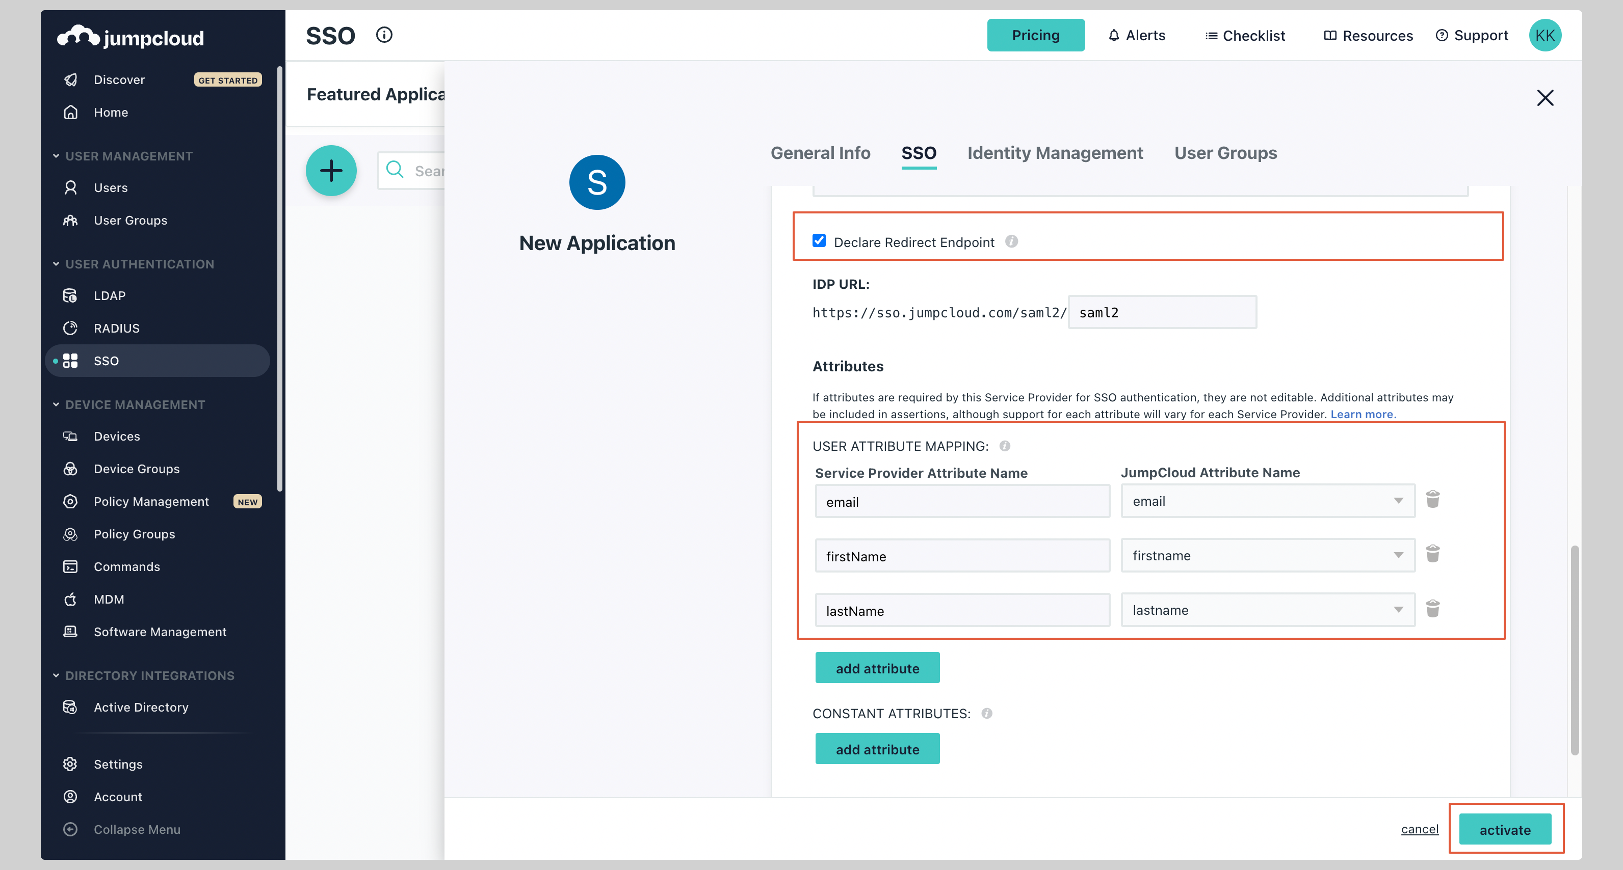Delete the firstName attribute mapping row
1623x870 pixels.
tap(1433, 554)
